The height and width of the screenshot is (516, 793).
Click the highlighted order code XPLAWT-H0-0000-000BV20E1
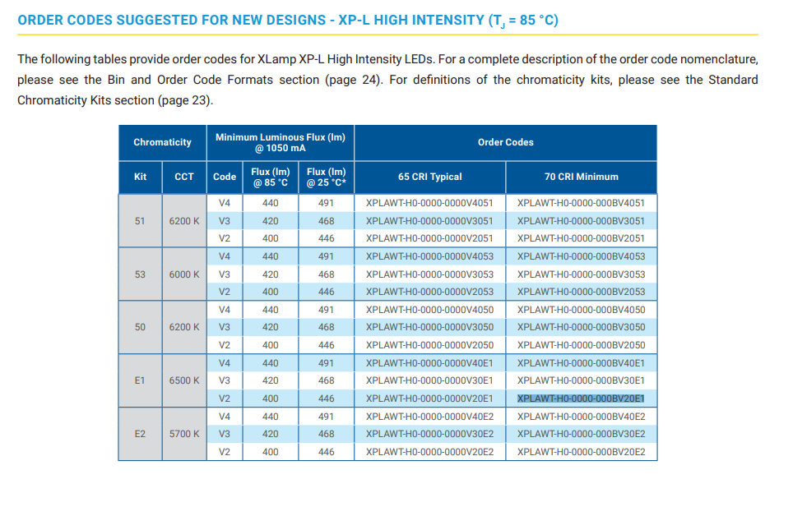(x=581, y=399)
